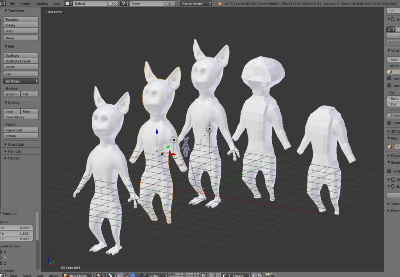
Task: Open the File menu
Action: [x=12, y=4]
